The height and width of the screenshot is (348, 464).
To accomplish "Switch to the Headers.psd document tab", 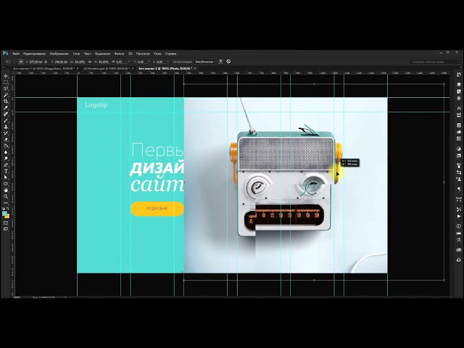I will click(x=107, y=68).
